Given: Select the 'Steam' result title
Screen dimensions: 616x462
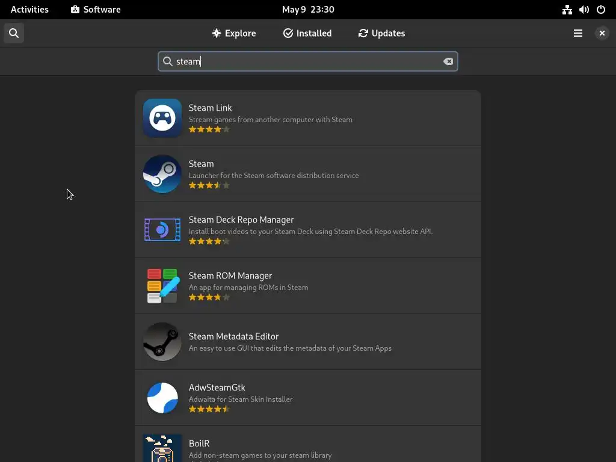Looking at the screenshot, I should [201, 164].
